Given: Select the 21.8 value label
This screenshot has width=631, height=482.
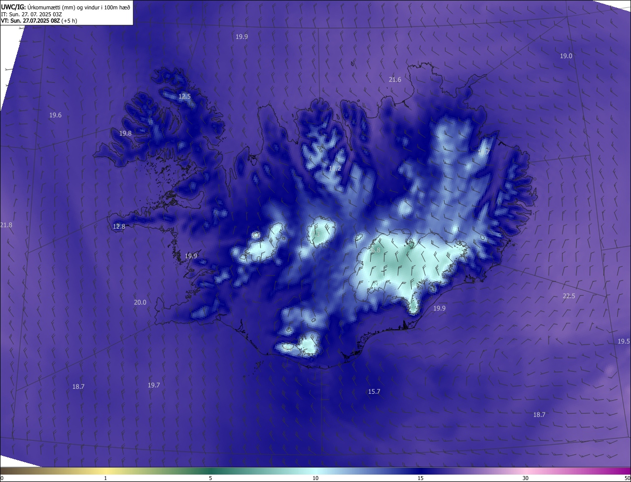Looking at the screenshot, I should pos(6,225).
